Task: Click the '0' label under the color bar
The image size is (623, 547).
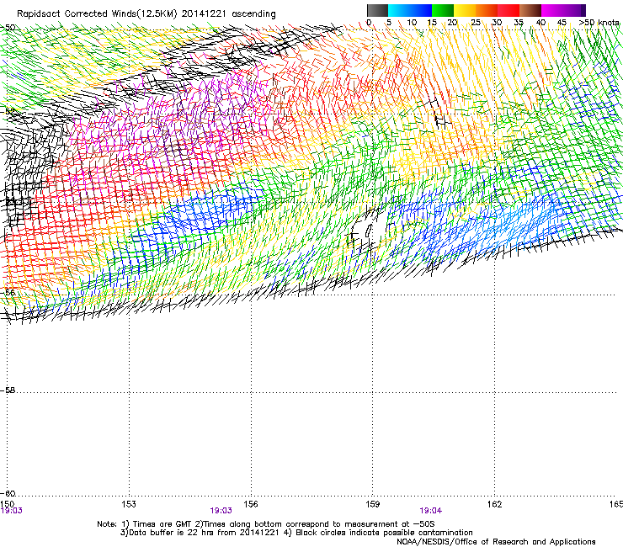Action: (x=369, y=23)
